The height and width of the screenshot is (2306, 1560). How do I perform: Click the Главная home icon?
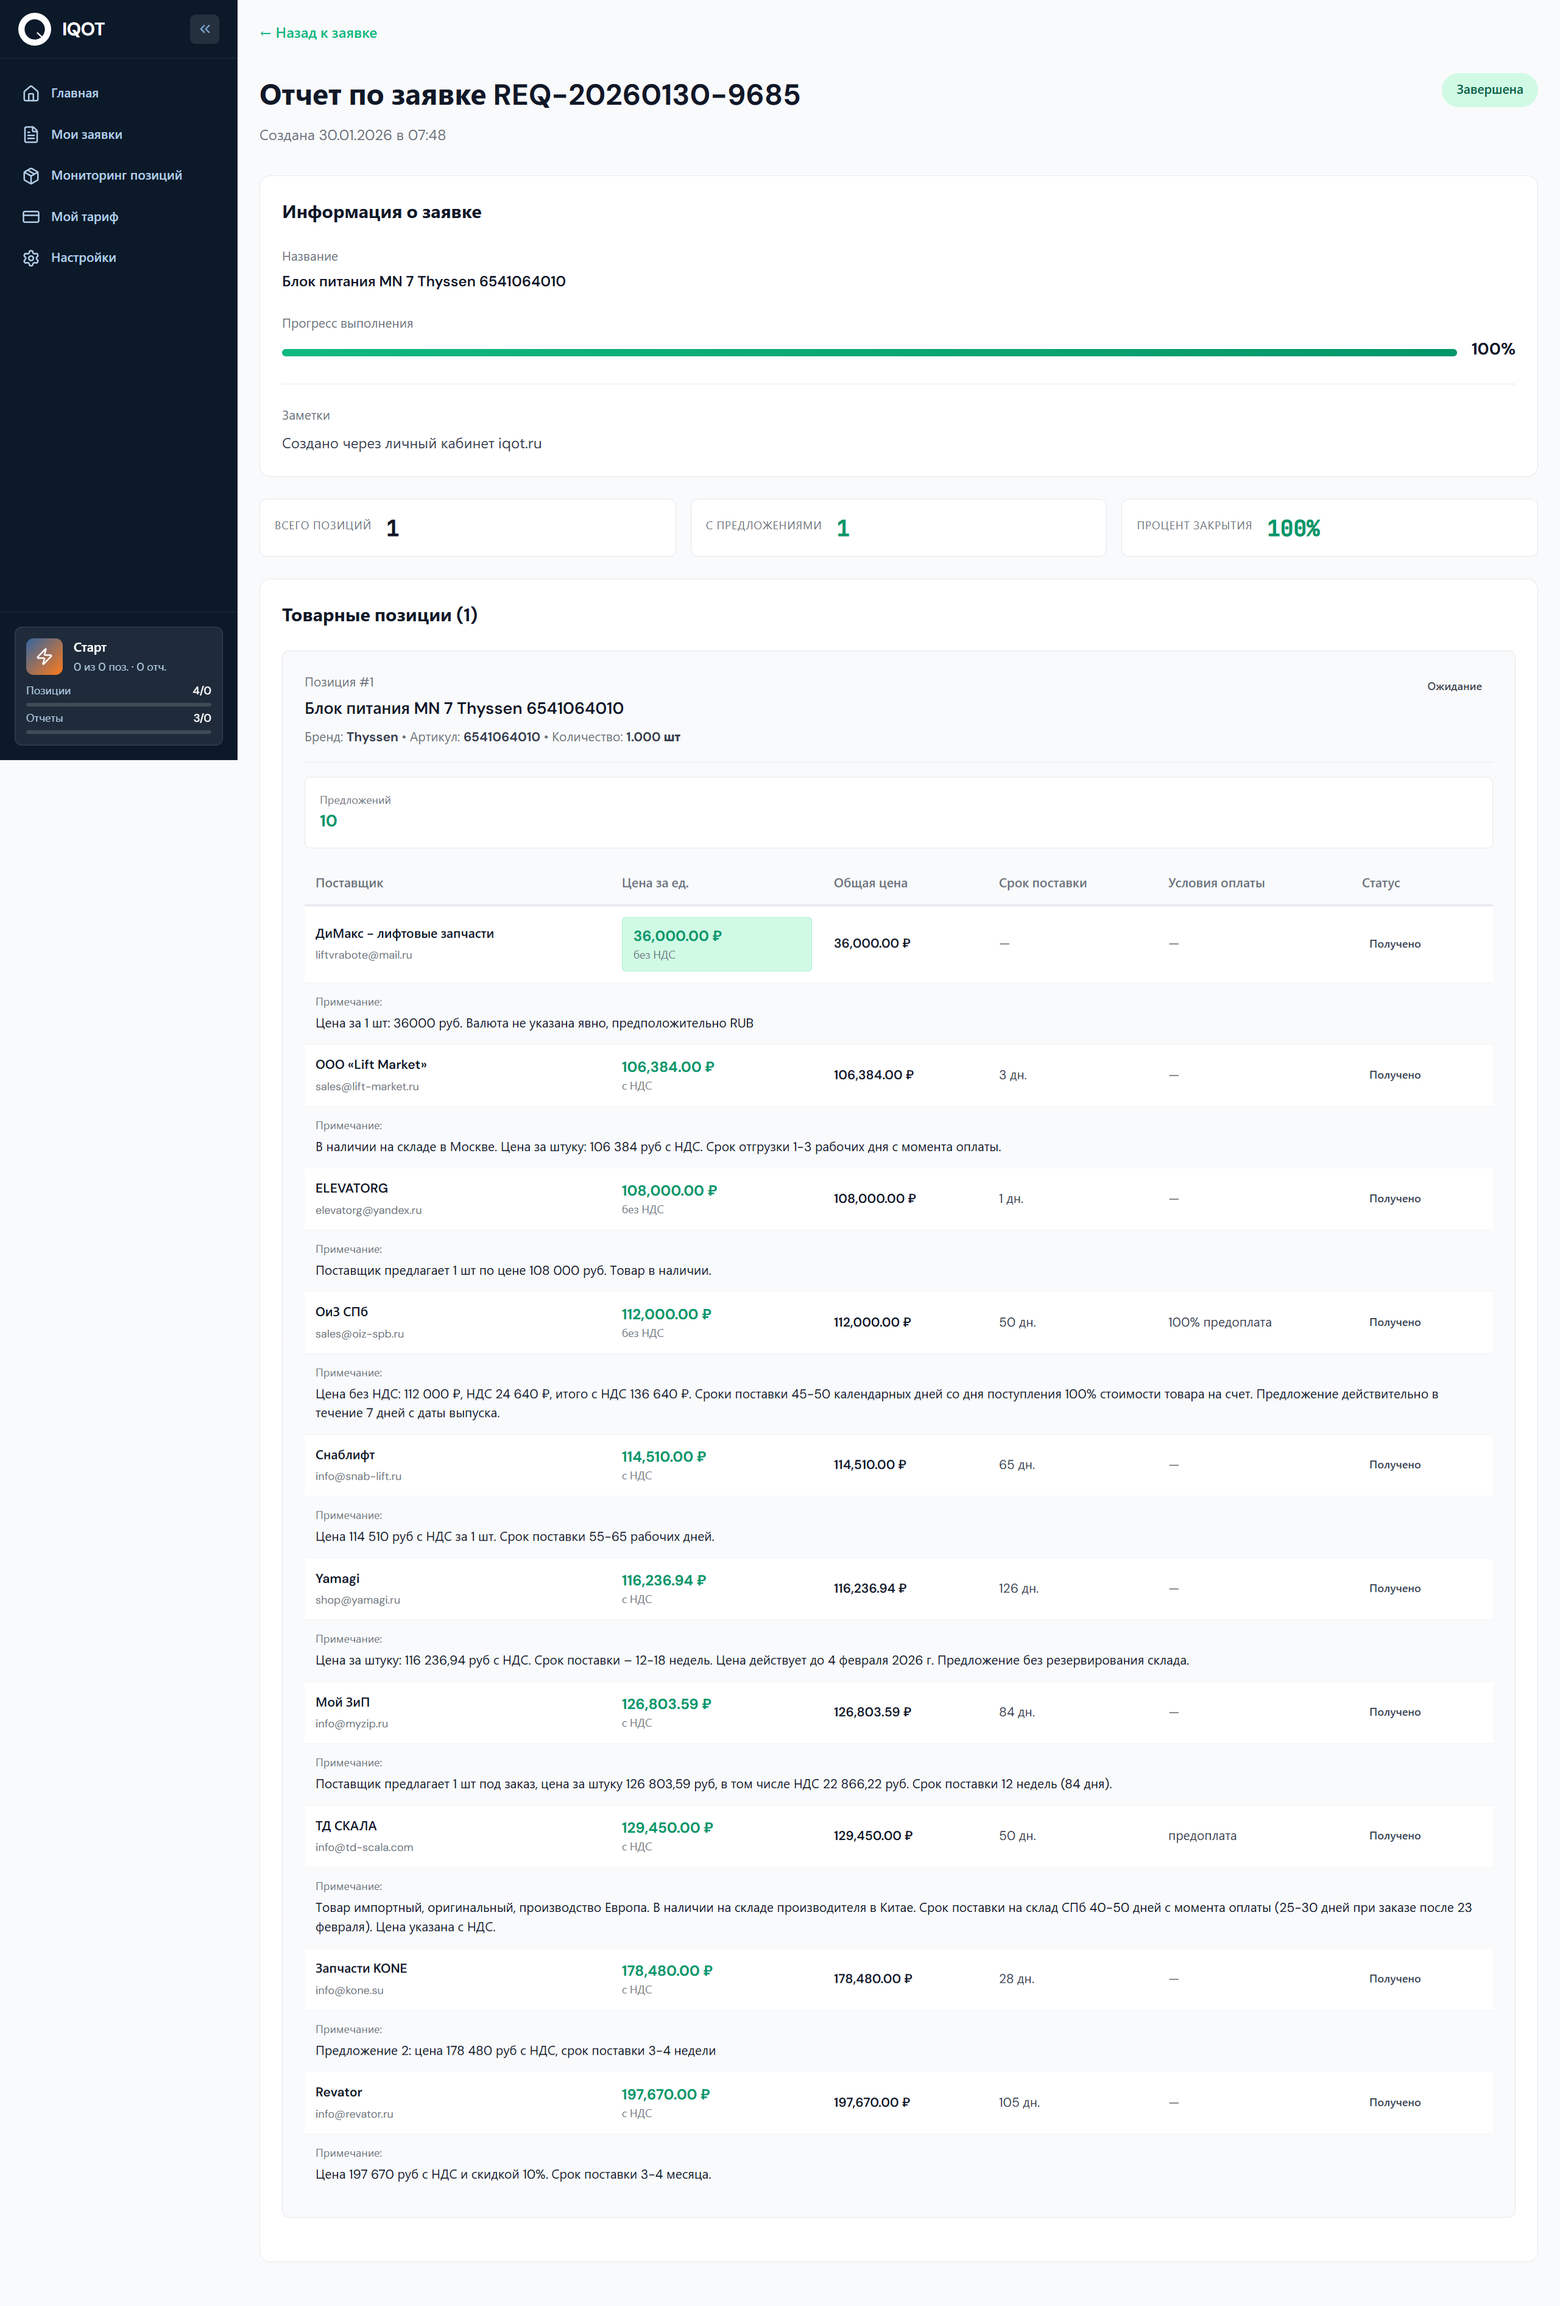tap(32, 93)
